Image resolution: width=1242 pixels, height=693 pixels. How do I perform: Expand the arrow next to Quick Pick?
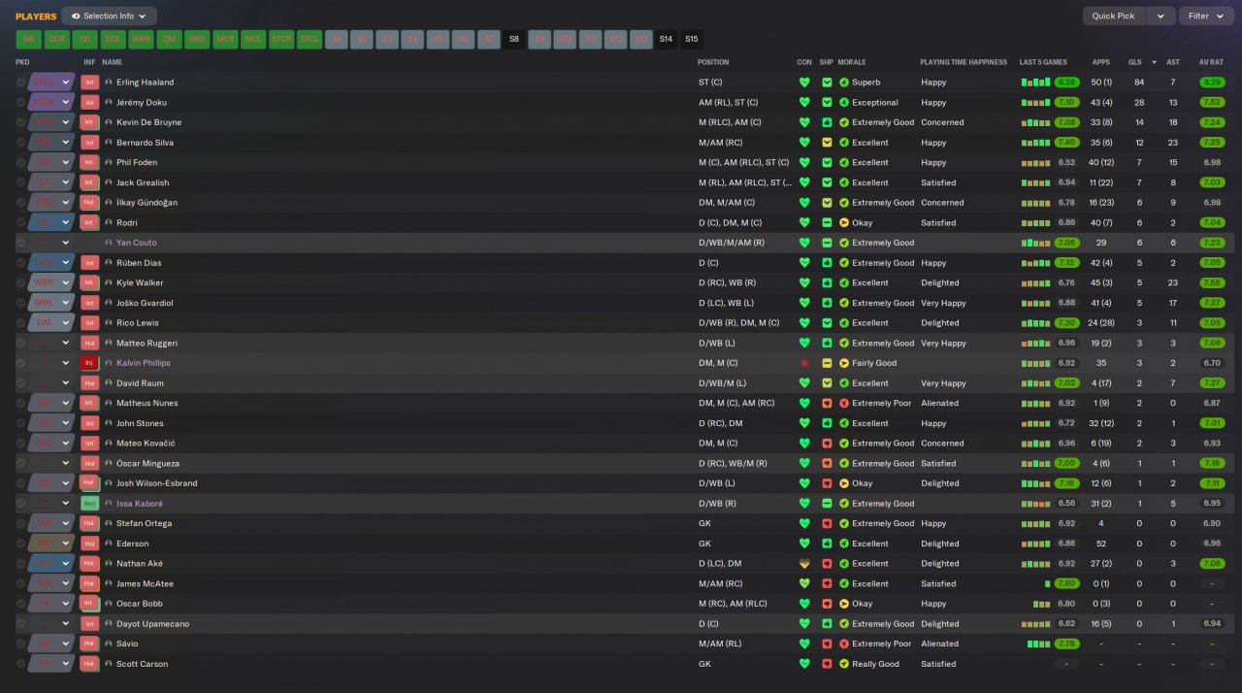1160,16
